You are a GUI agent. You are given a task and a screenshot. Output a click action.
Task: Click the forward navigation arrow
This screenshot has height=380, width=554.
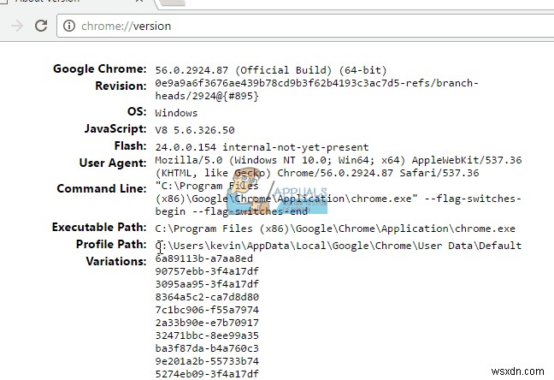point(16,26)
